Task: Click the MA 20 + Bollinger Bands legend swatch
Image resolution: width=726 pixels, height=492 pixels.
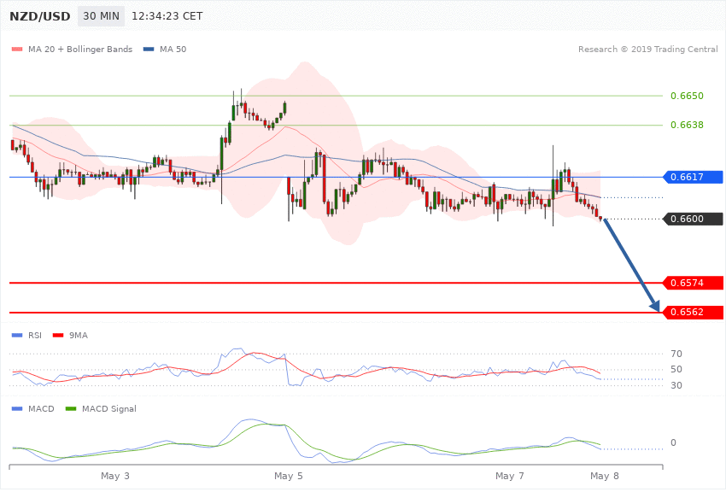Action: click(17, 49)
